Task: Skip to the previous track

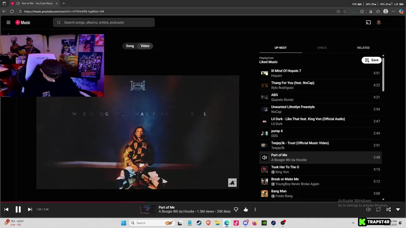Action: click(x=6, y=209)
